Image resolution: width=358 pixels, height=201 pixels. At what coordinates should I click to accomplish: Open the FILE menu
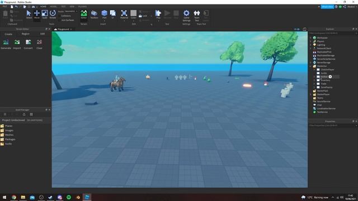[4, 7]
